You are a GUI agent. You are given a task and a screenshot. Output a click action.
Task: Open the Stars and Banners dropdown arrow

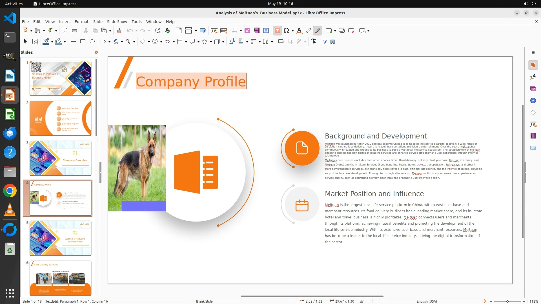coord(211,42)
